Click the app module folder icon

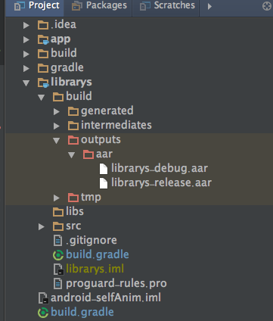(x=43, y=39)
